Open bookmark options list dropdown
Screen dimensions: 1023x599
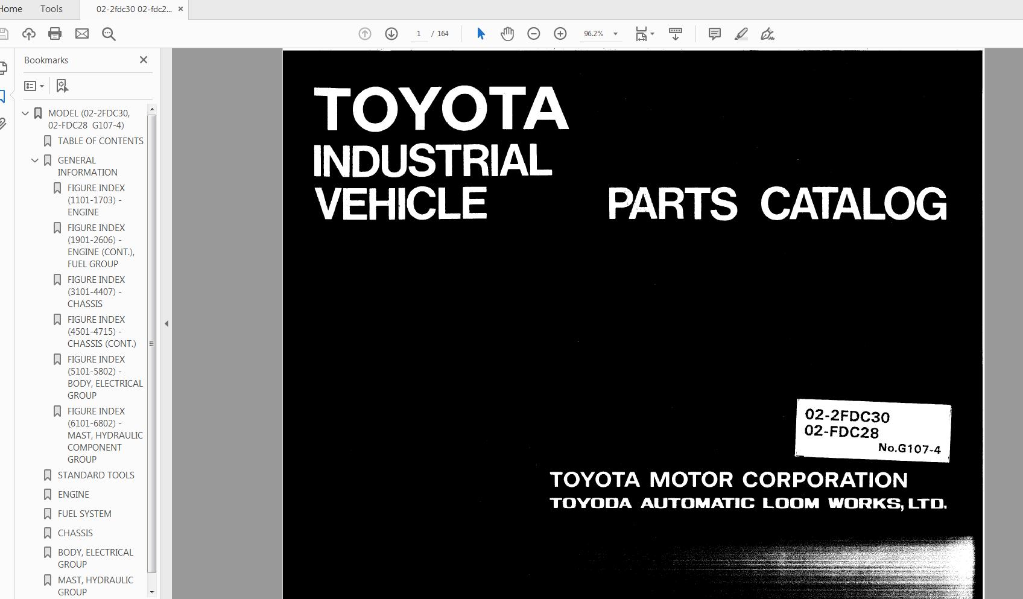tap(34, 86)
